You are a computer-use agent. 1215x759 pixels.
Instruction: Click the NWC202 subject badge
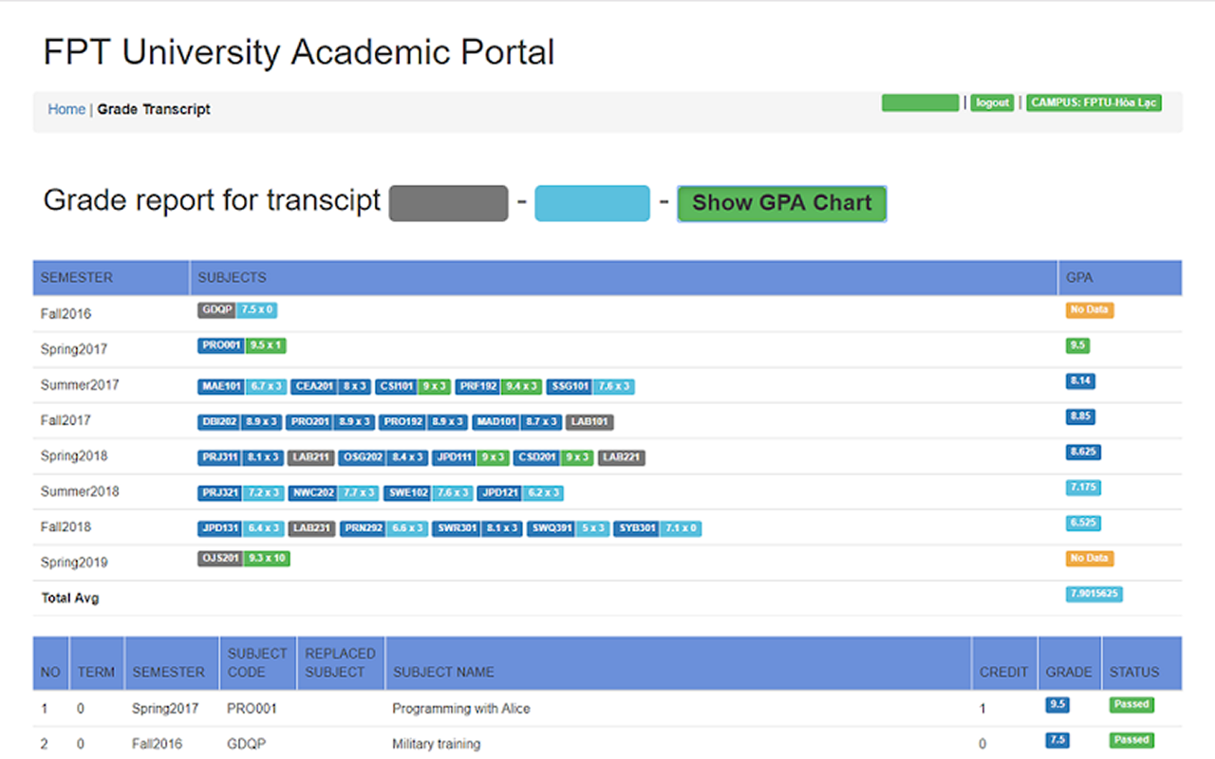(312, 492)
